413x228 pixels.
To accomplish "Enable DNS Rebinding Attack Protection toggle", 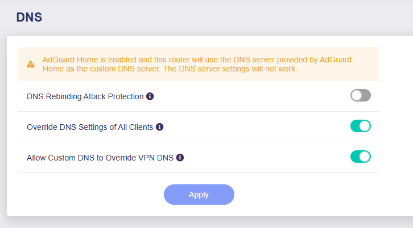I will point(360,96).
